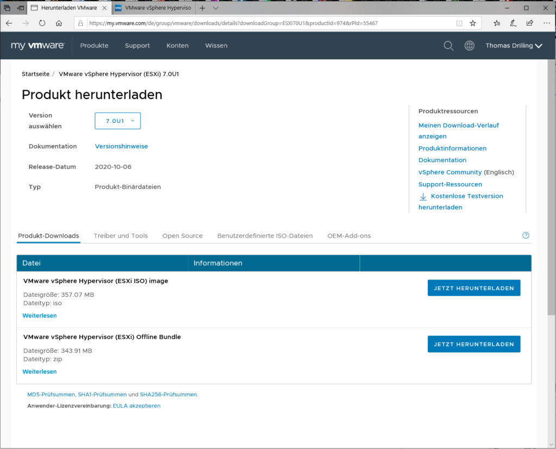Open the favorites hub list
556x449 pixels.
[497, 23]
